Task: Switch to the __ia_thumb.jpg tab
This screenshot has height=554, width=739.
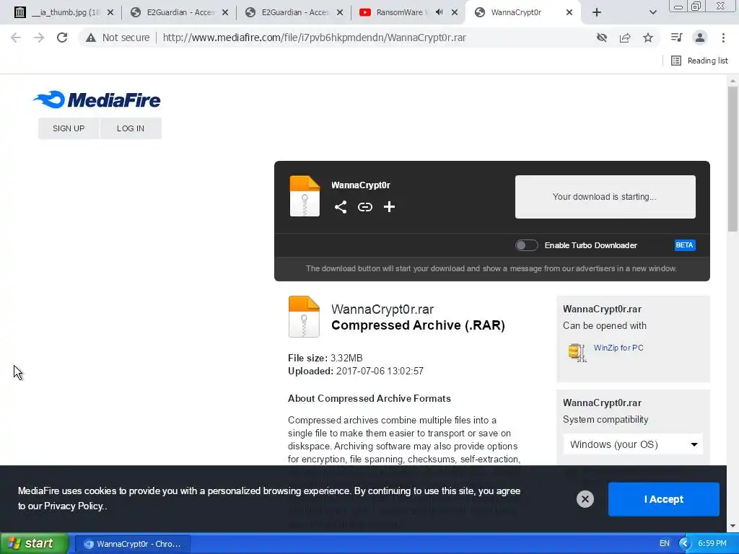Action: click(64, 13)
